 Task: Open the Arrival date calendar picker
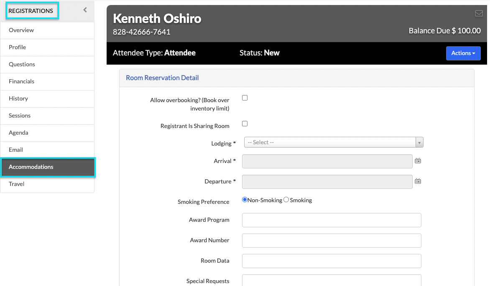pos(418,161)
